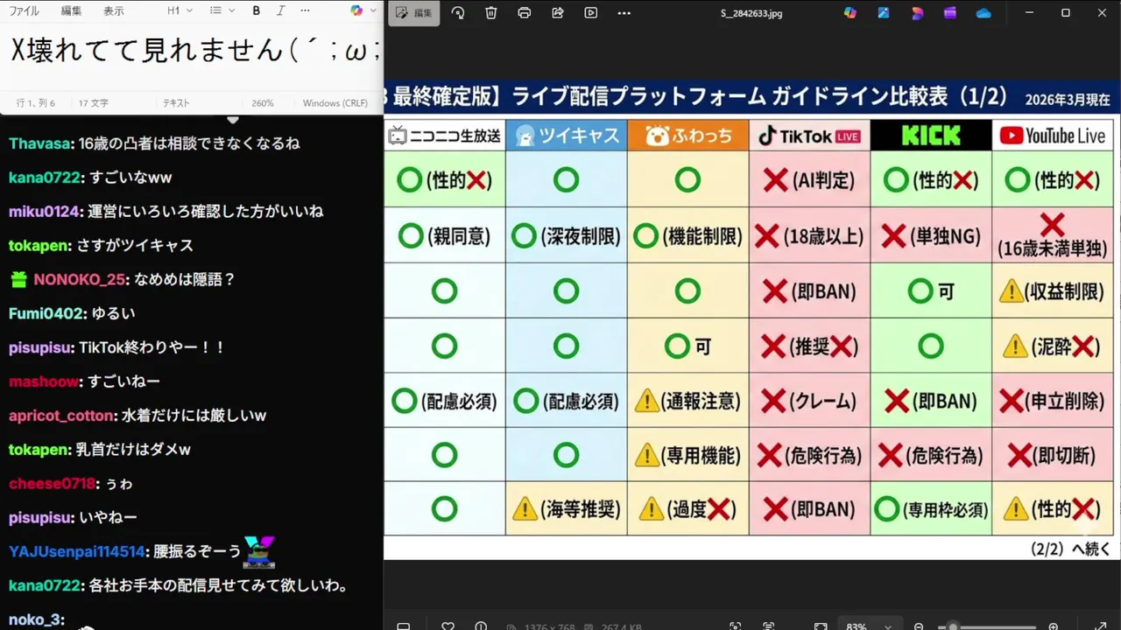This screenshot has height=630, width=1121.
Task: Open the see-more ellipsis menu in Photos
Action: pos(624,13)
